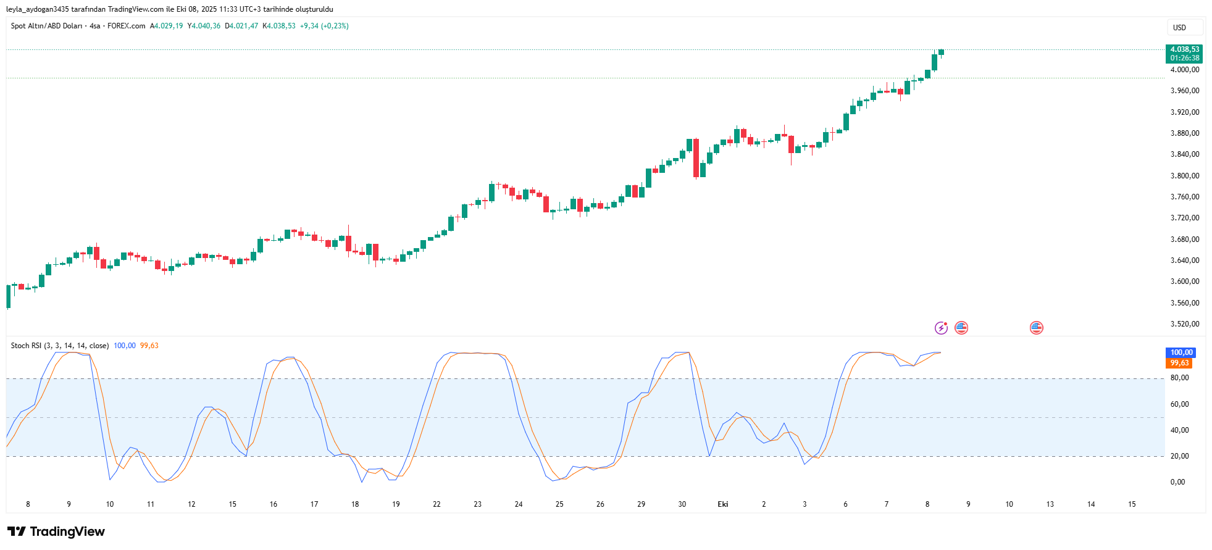Screen dimensions: 1212x550
Task: Click the FOREX.com source label
Action: click(126, 26)
